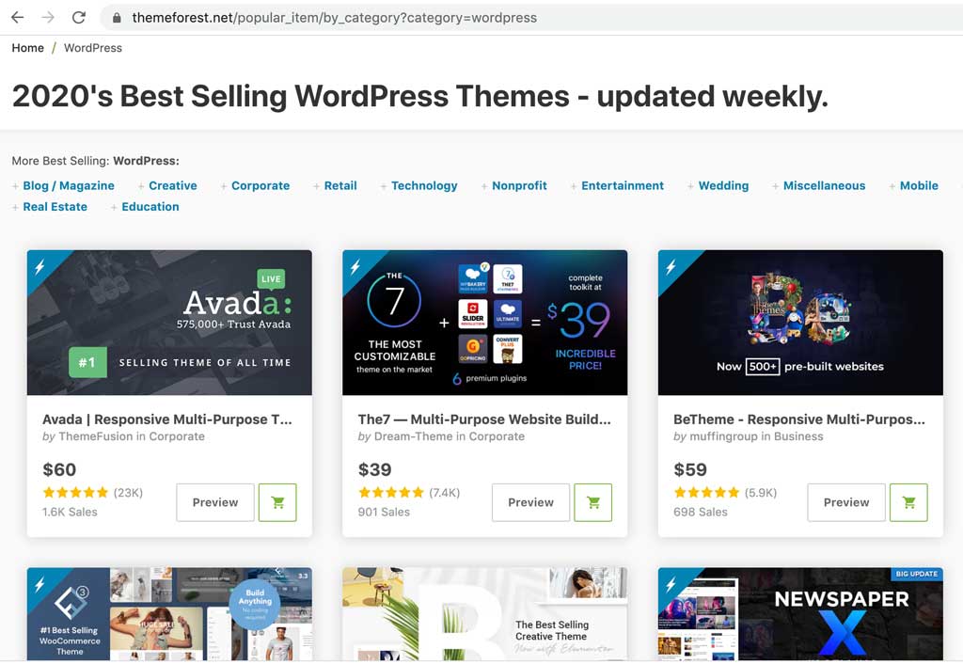
Task: Preview the Avada theme
Action: (x=214, y=502)
